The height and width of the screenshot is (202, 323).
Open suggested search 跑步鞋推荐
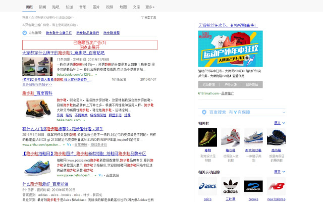(x=112, y=33)
